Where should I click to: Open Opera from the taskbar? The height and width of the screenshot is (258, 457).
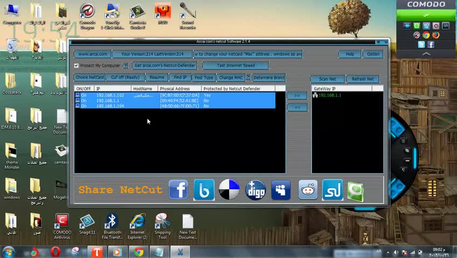(56, 252)
